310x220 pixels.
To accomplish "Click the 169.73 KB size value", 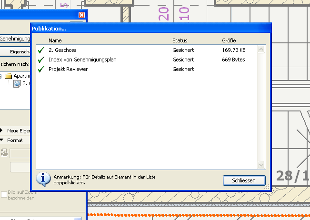I will (234, 50).
